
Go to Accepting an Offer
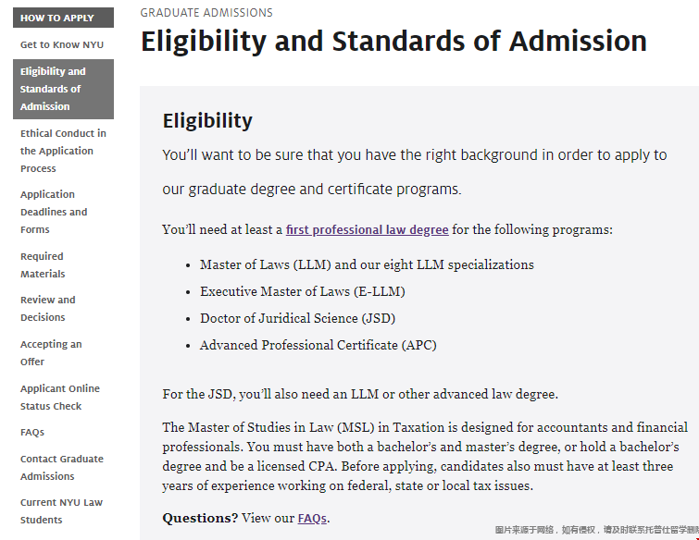51,352
